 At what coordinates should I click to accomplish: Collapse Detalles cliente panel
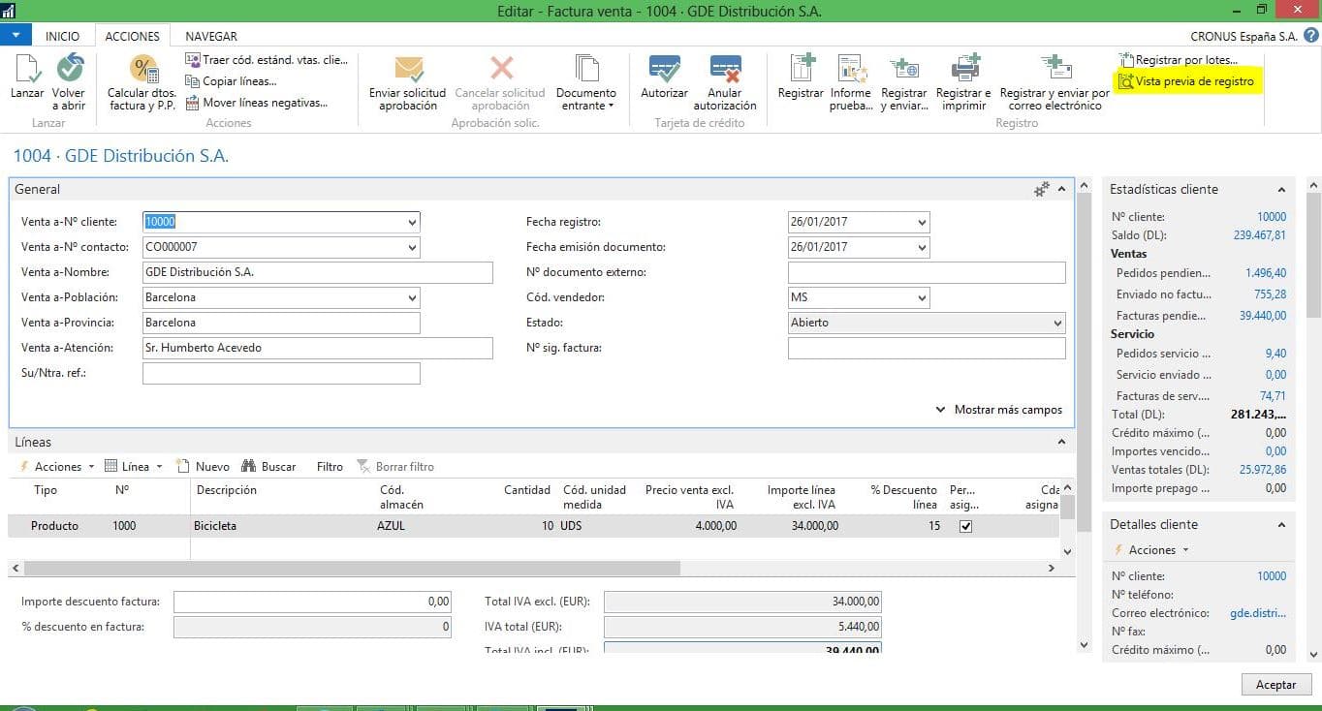click(x=1281, y=525)
